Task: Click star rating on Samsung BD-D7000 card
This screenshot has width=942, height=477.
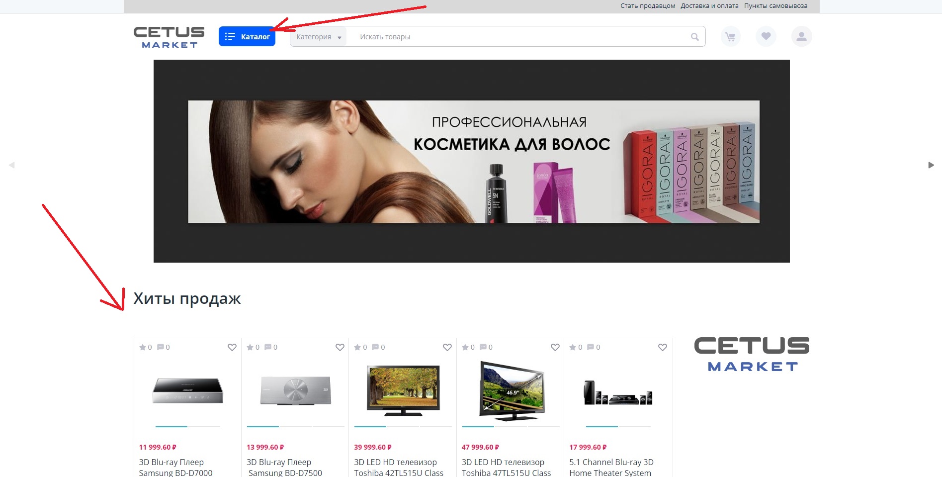Action: [143, 347]
